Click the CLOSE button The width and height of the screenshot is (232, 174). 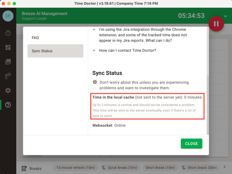[x=191, y=143]
